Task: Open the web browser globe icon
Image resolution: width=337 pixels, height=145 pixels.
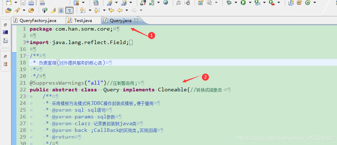Action: click(x=165, y=2)
